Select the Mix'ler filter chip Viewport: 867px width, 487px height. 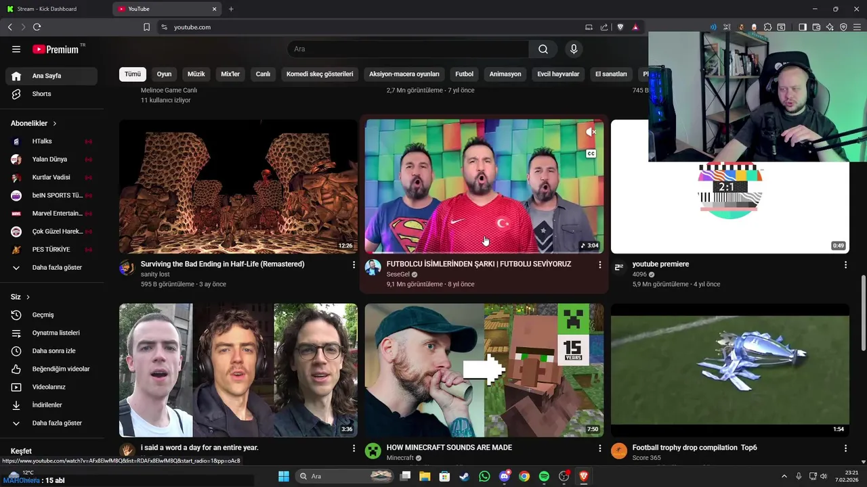230,74
